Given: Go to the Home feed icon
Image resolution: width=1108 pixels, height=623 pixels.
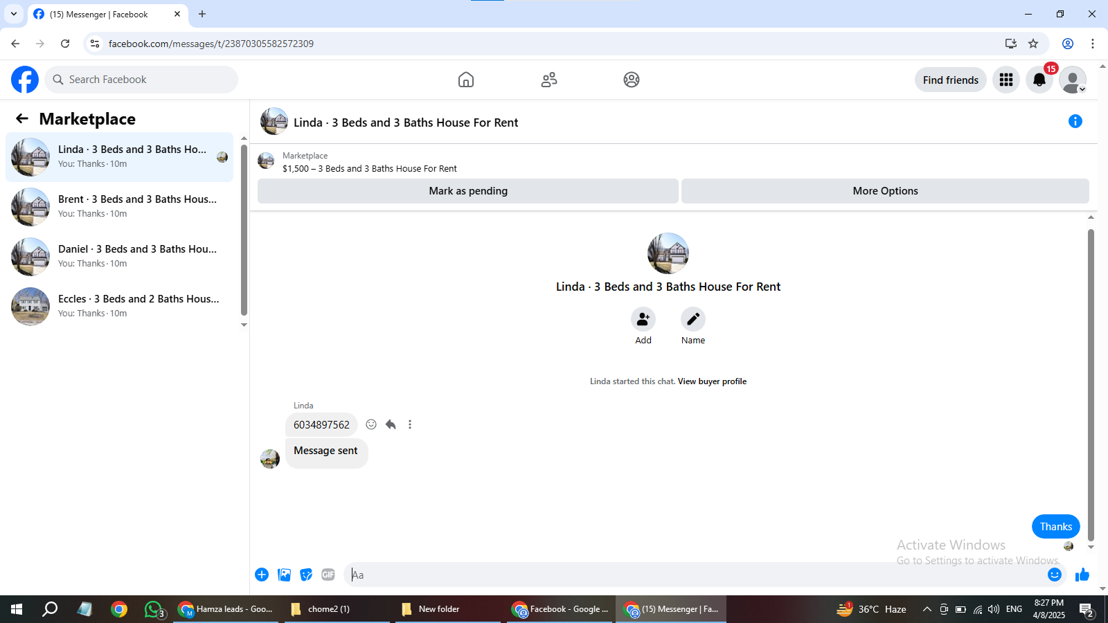Looking at the screenshot, I should 466,80.
